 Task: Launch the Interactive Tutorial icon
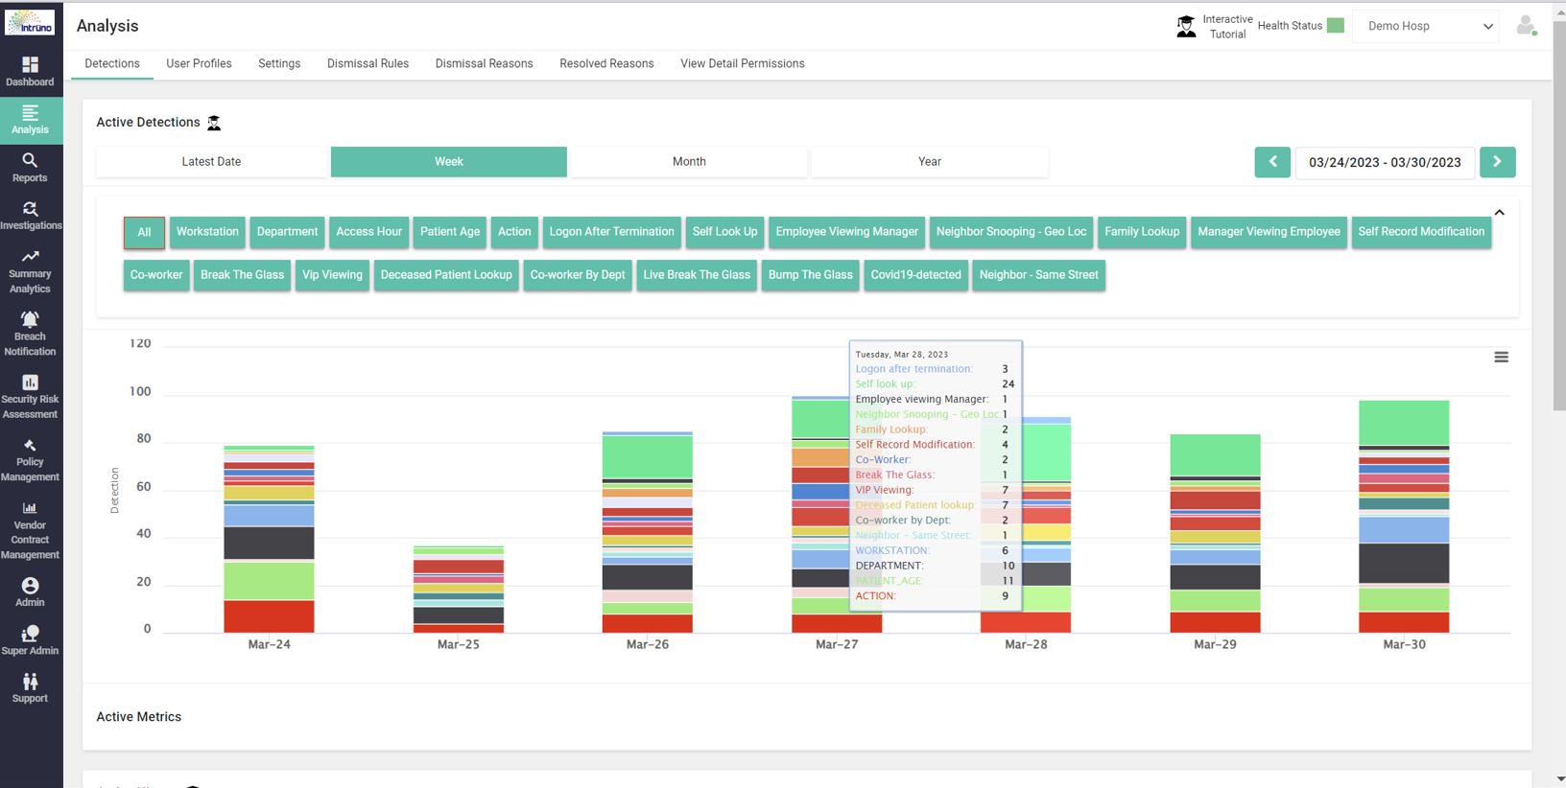(x=1186, y=26)
